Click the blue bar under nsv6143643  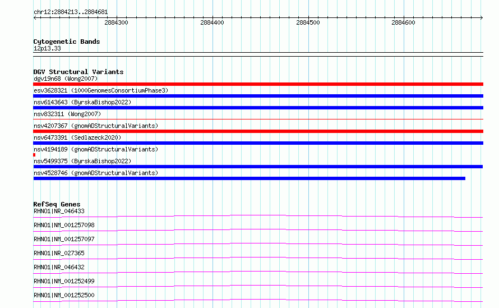tap(258, 108)
